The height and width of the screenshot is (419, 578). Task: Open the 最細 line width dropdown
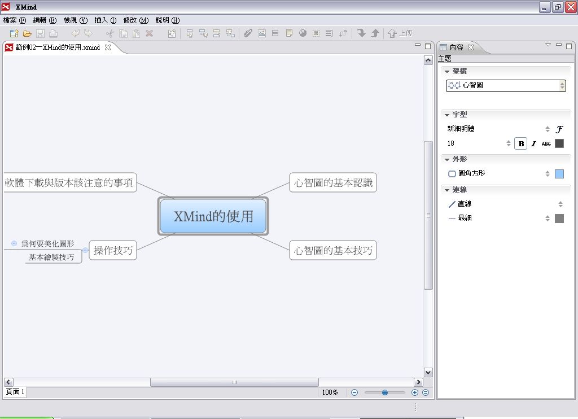tap(499, 218)
